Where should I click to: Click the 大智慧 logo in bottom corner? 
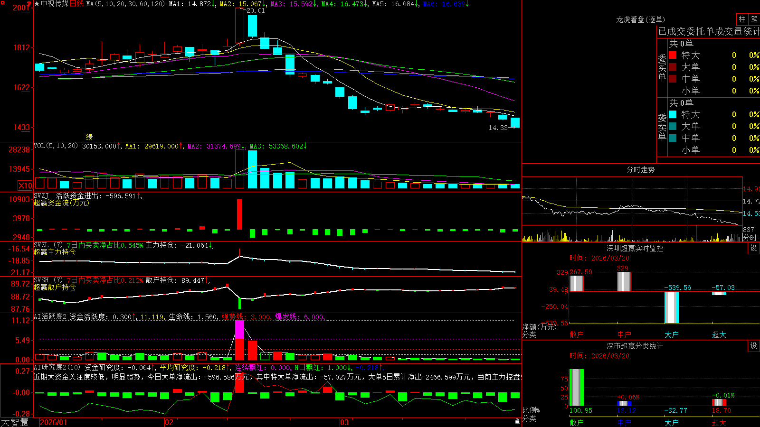15,422
